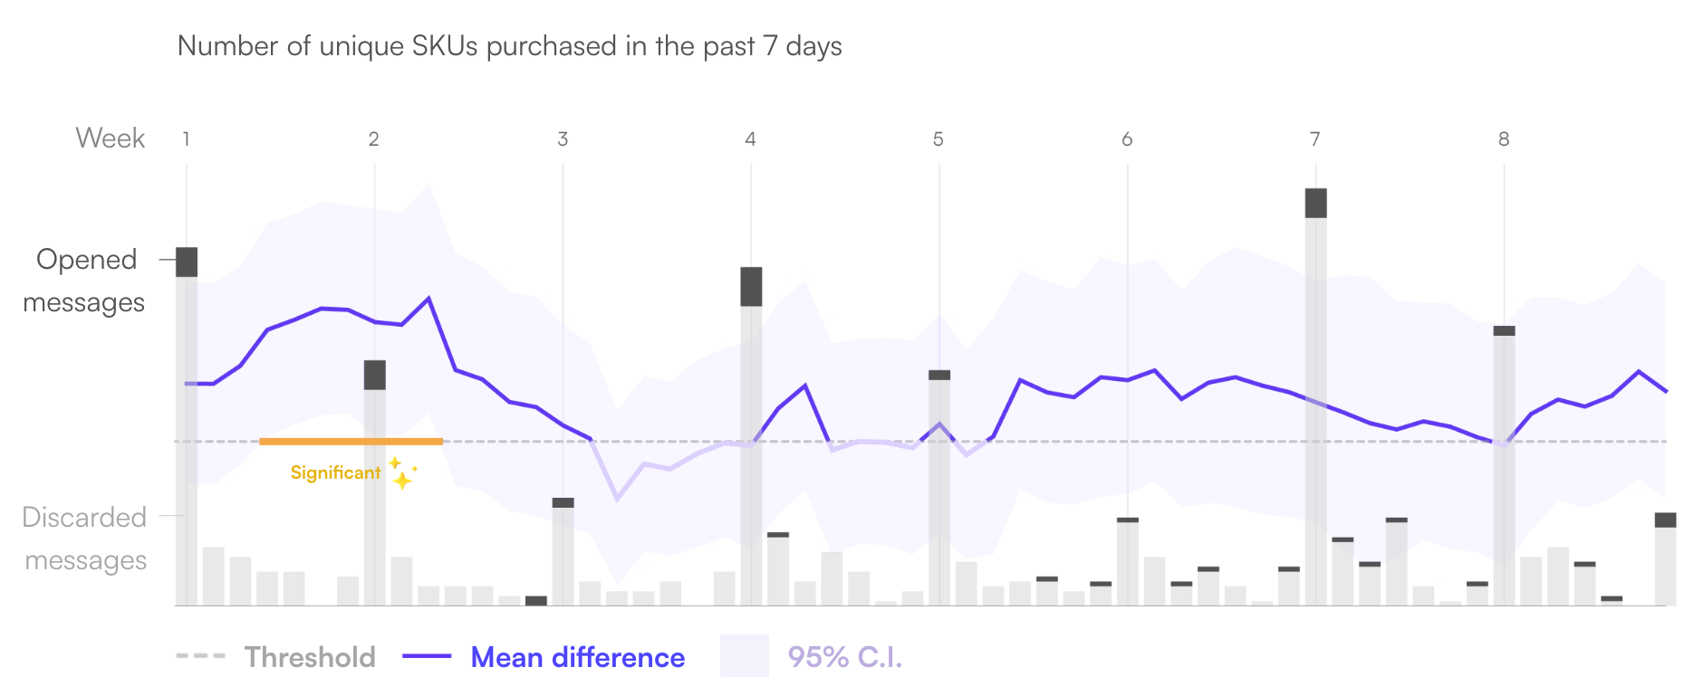Select the week 2 marker
1685x686 pixels.
point(373,139)
